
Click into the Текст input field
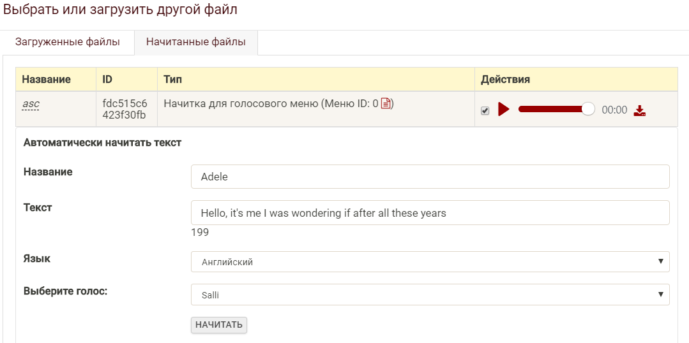430,213
